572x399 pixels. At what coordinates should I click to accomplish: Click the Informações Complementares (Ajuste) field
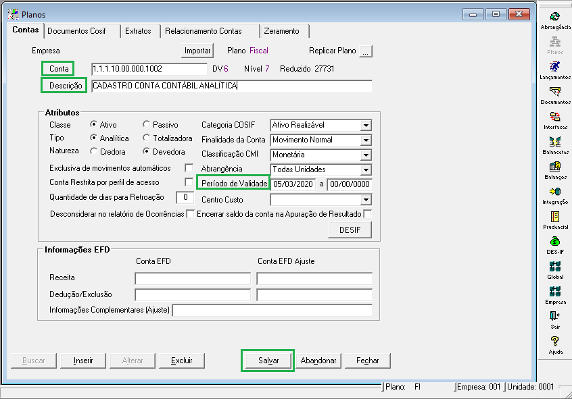pos(272,311)
